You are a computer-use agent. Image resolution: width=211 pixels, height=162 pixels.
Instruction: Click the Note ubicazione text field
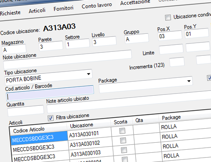(68, 59)
